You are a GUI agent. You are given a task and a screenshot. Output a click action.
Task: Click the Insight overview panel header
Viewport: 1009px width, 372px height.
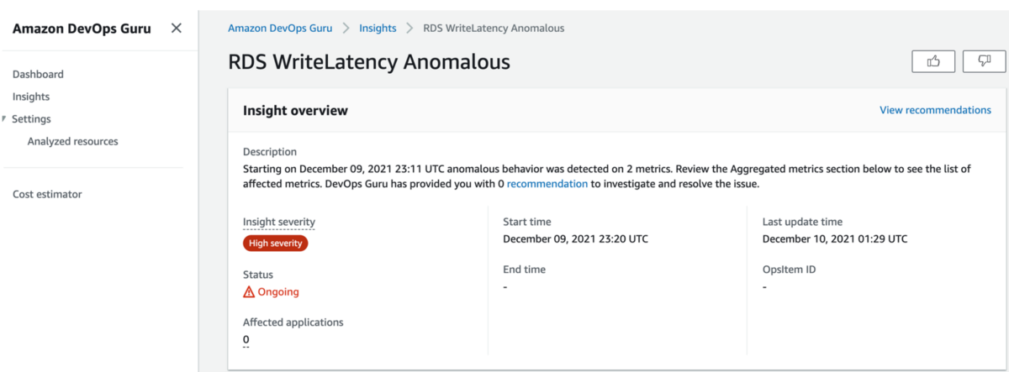295,110
